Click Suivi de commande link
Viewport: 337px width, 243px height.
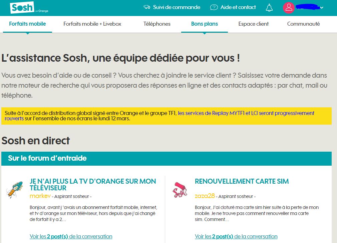177,7
